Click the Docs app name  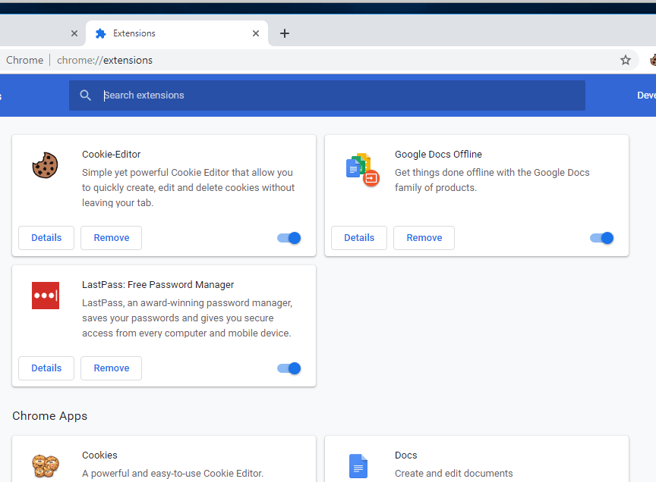tap(405, 455)
